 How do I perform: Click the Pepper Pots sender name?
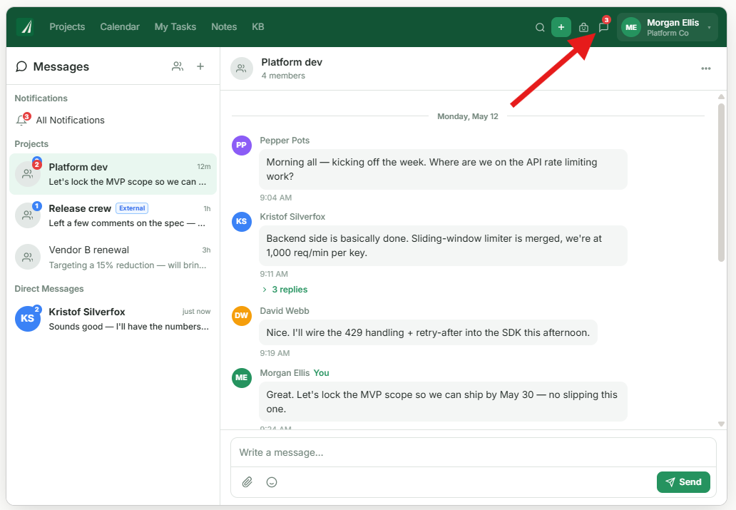tap(285, 141)
